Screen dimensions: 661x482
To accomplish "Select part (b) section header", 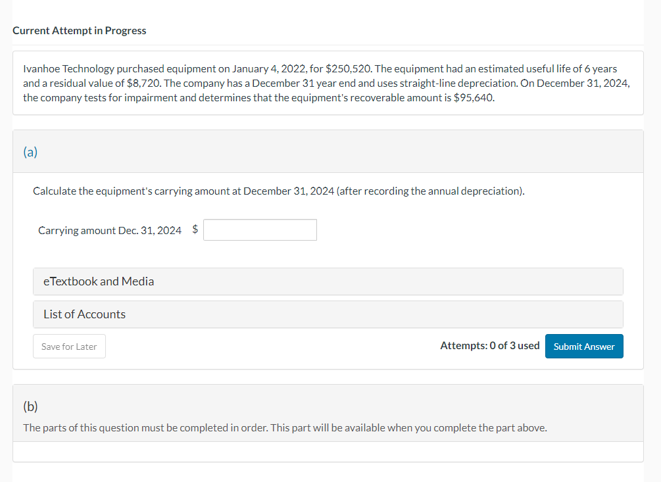I will tap(30, 407).
